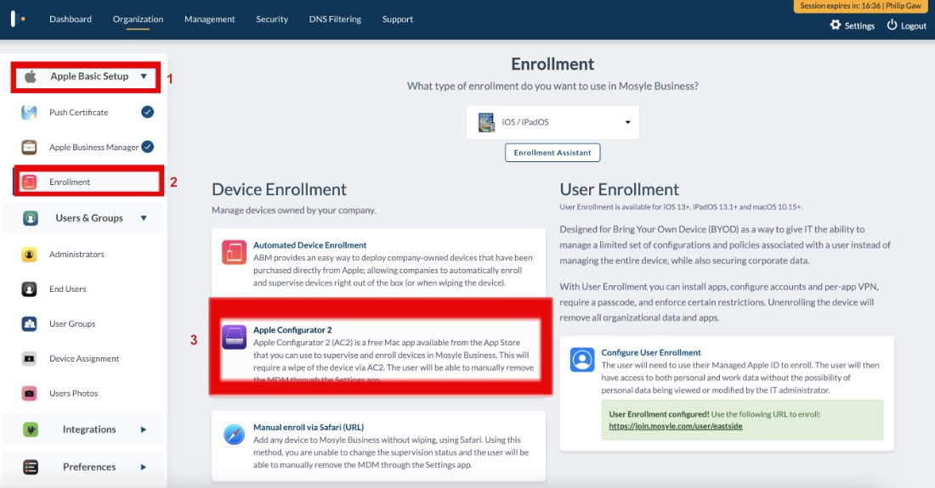Click the Integrations puzzle icon
Viewport: 935px width, 488px height.
tap(31, 429)
